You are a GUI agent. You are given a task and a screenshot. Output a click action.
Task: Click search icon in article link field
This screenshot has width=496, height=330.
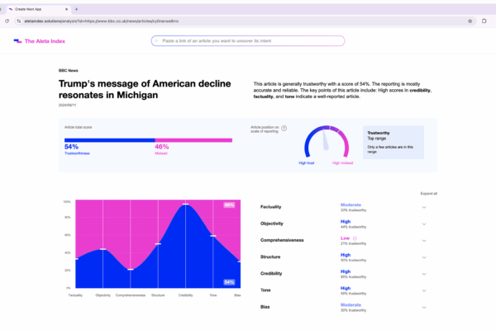click(x=157, y=40)
